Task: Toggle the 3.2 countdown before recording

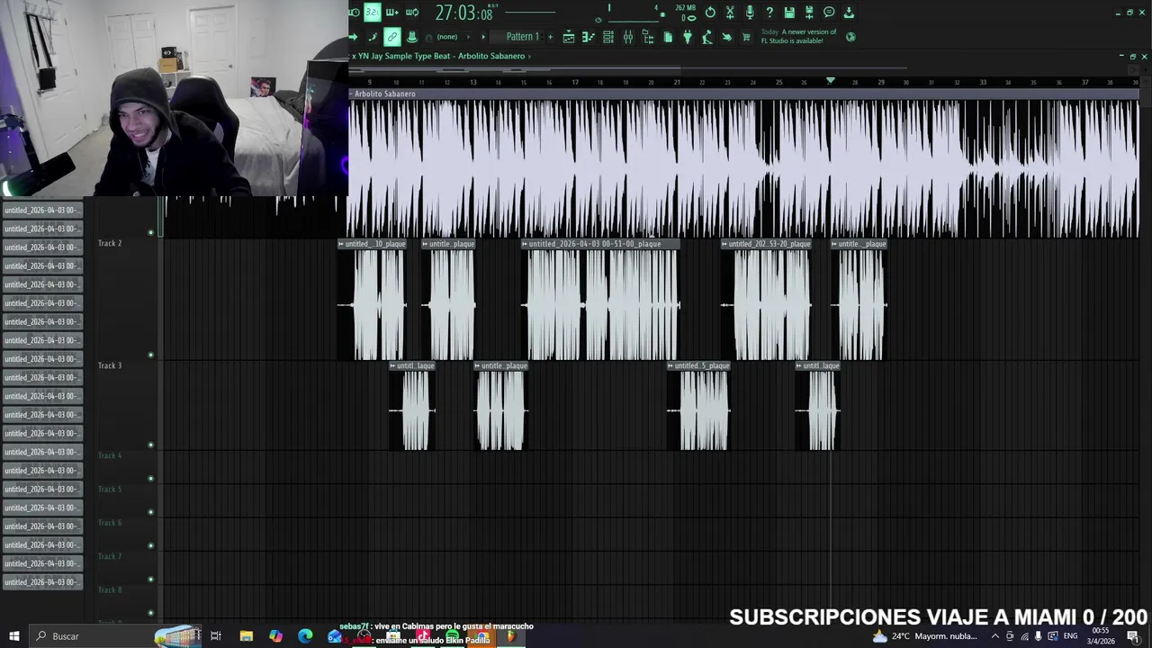Action: (x=372, y=13)
